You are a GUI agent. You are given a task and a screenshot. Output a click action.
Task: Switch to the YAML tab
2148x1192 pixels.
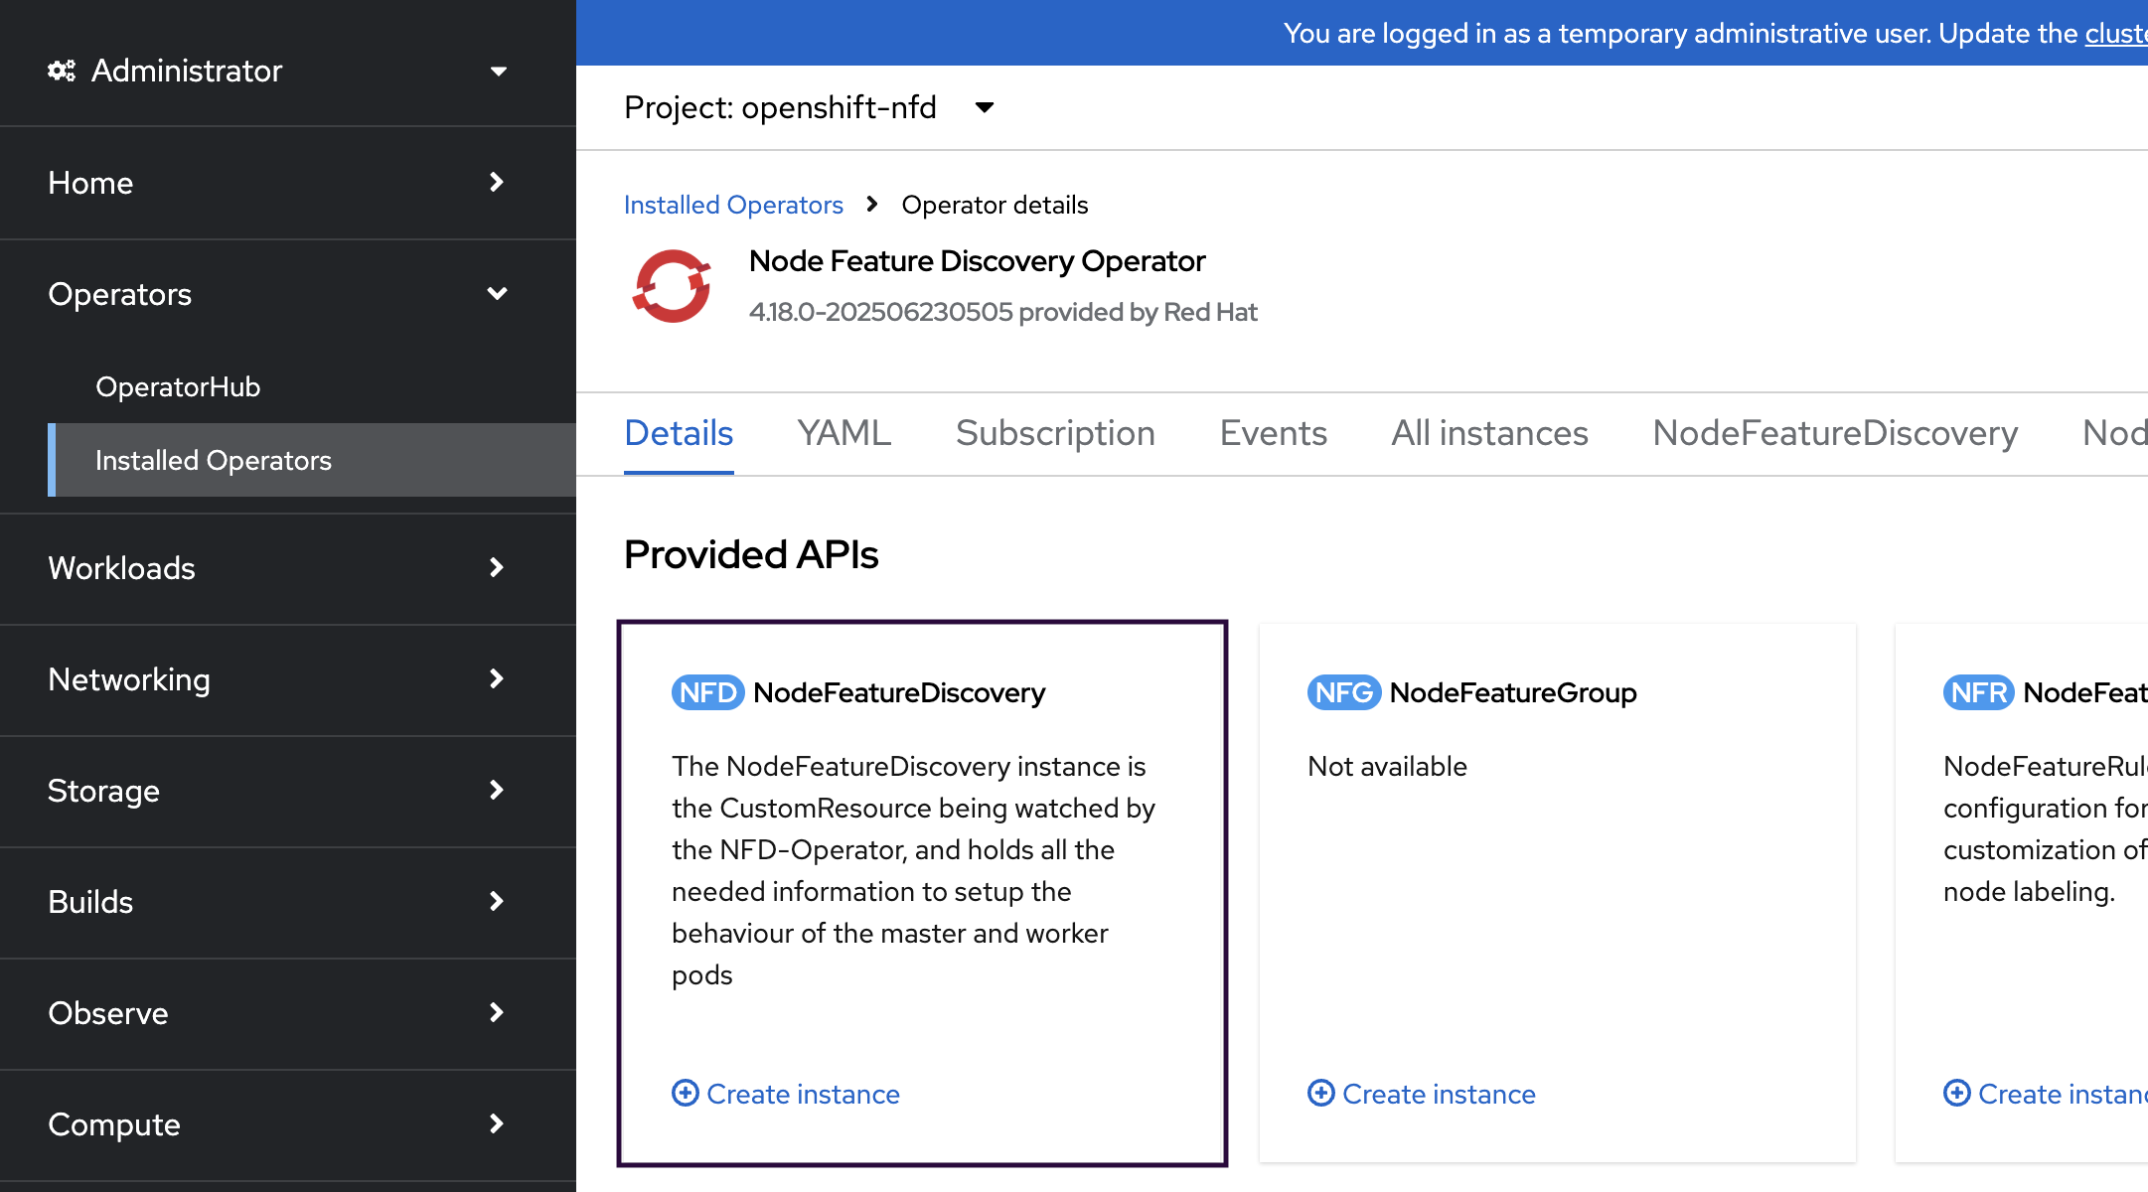tap(844, 433)
